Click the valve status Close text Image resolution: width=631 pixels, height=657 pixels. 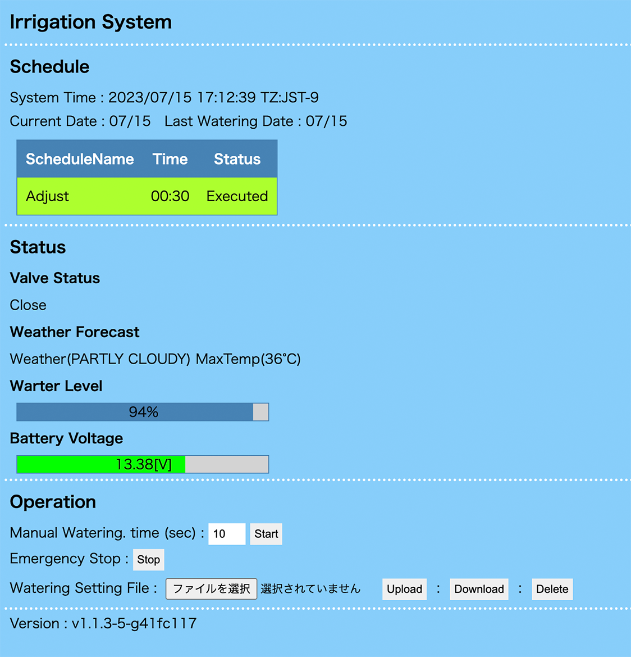click(28, 305)
